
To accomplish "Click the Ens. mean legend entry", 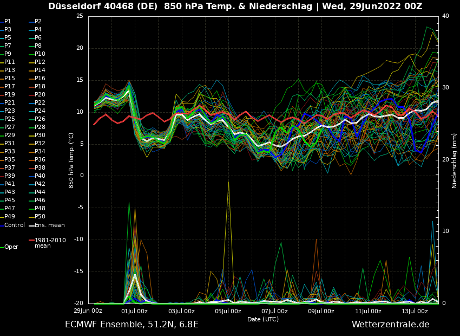I will [49, 225].
